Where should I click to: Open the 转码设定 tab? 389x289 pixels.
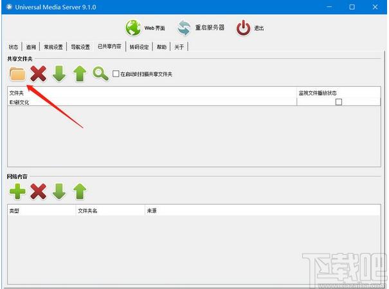tap(139, 47)
